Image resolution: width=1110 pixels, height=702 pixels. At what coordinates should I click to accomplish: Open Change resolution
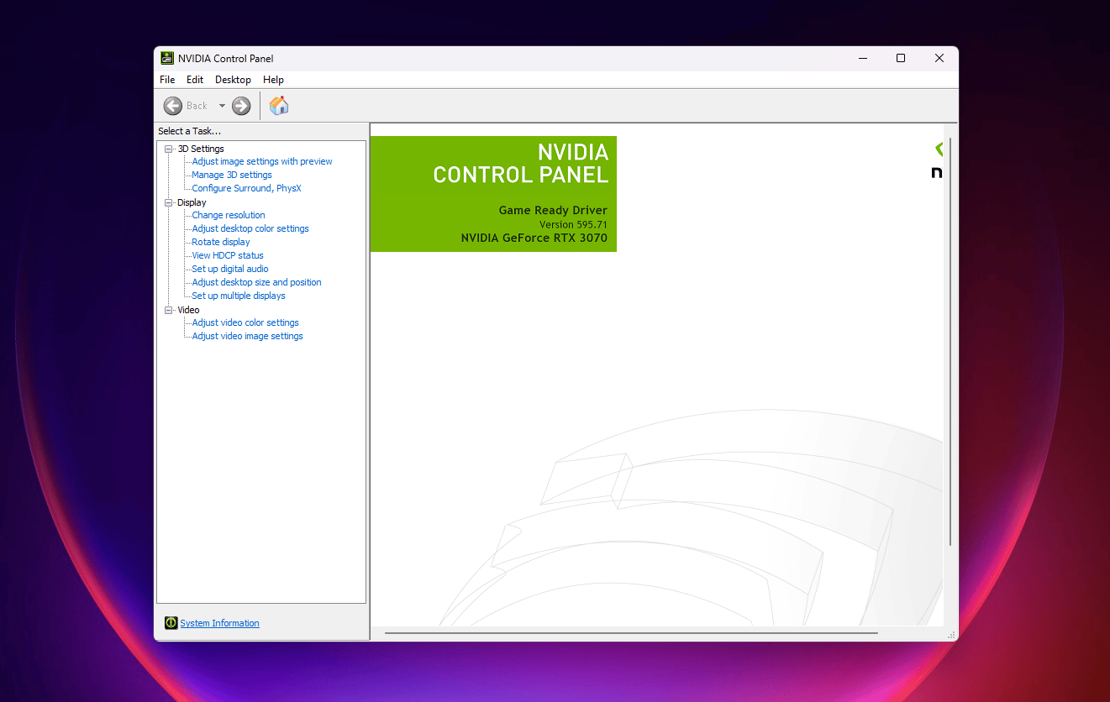click(x=229, y=215)
